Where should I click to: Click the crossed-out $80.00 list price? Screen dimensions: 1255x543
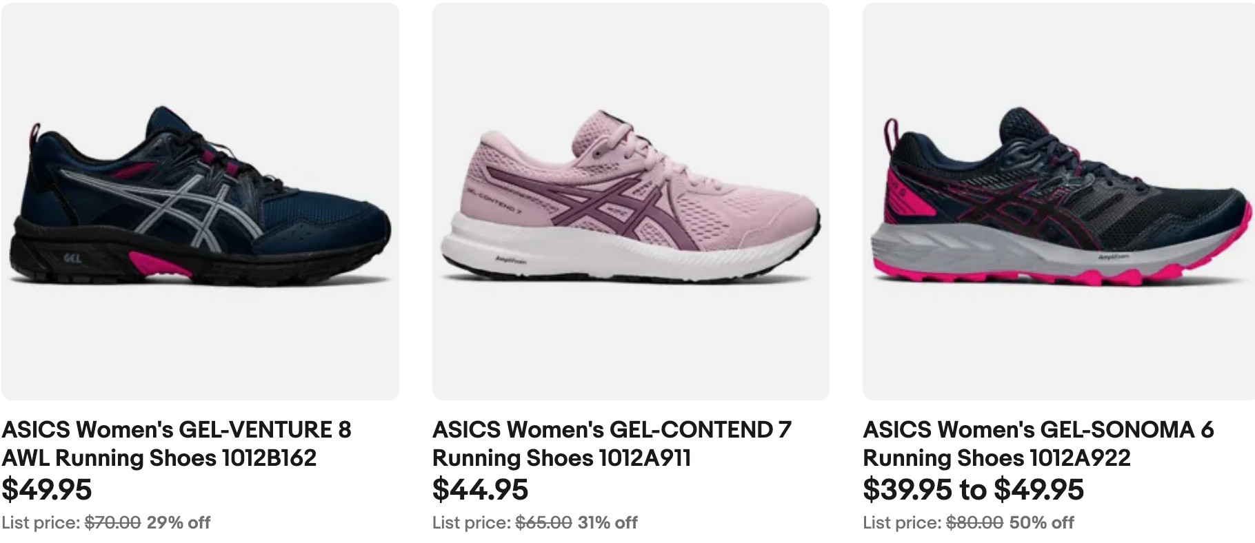coord(975,523)
